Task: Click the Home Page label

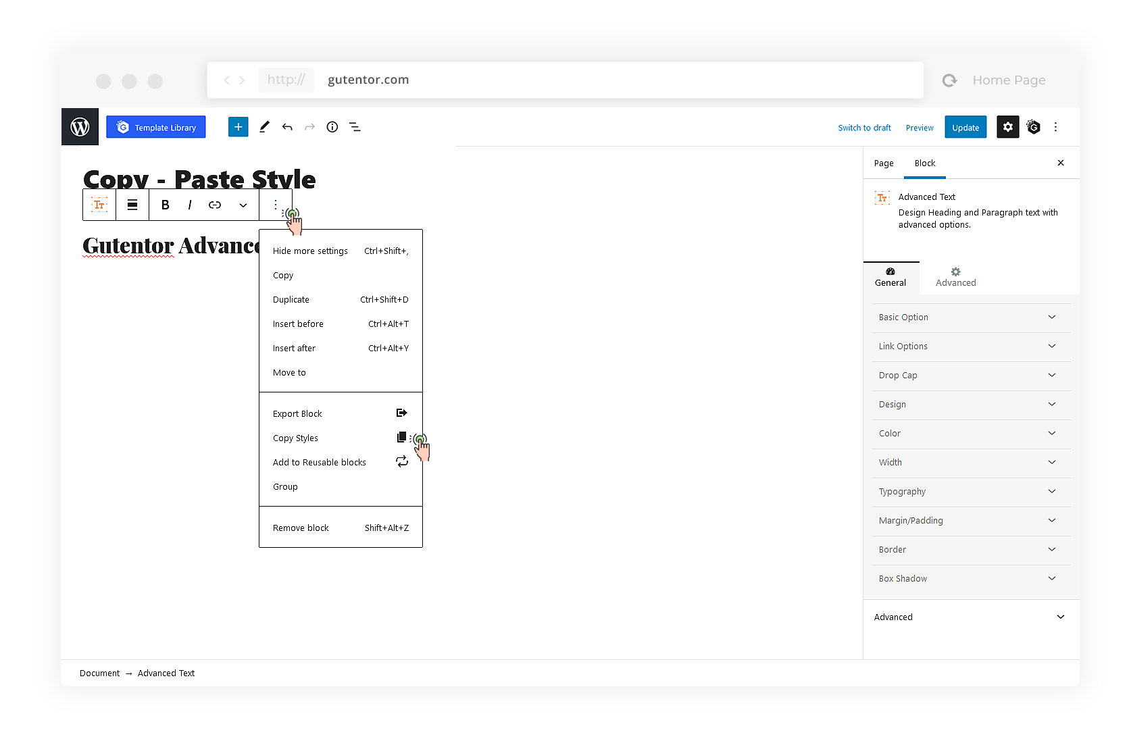Action: click(x=1009, y=80)
